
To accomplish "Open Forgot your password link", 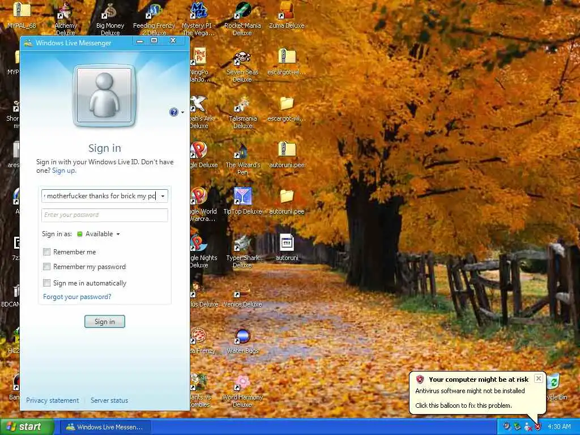I will pos(77,297).
